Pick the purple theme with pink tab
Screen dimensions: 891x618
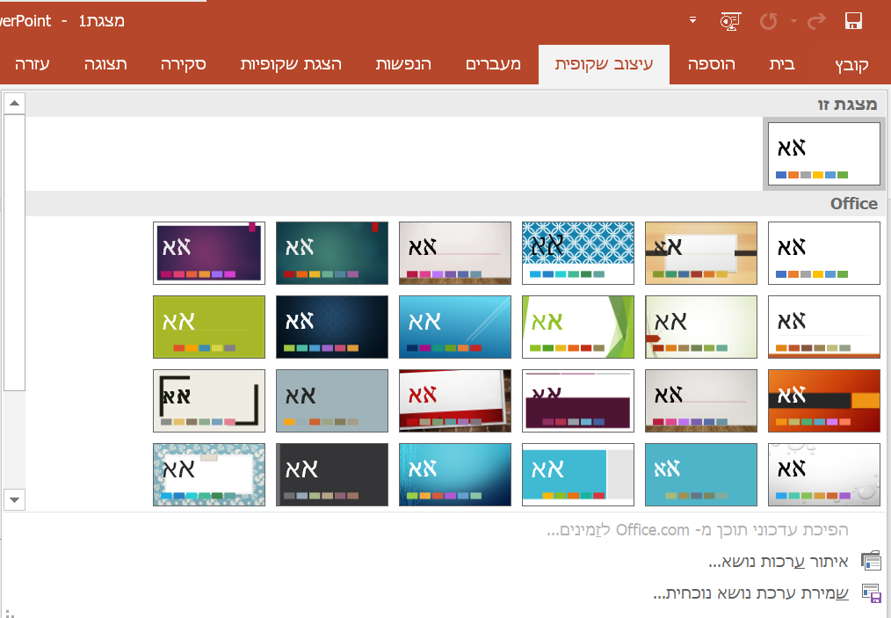pos(209,253)
